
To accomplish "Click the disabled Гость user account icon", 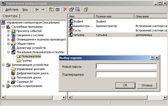I will tap(71, 30).
